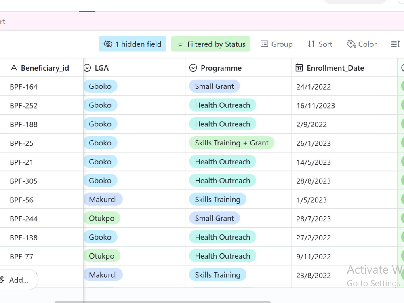The height and width of the screenshot is (303, 404).
Task: Click Skills Training tag in row BPF-56
Action: (217, 200)
